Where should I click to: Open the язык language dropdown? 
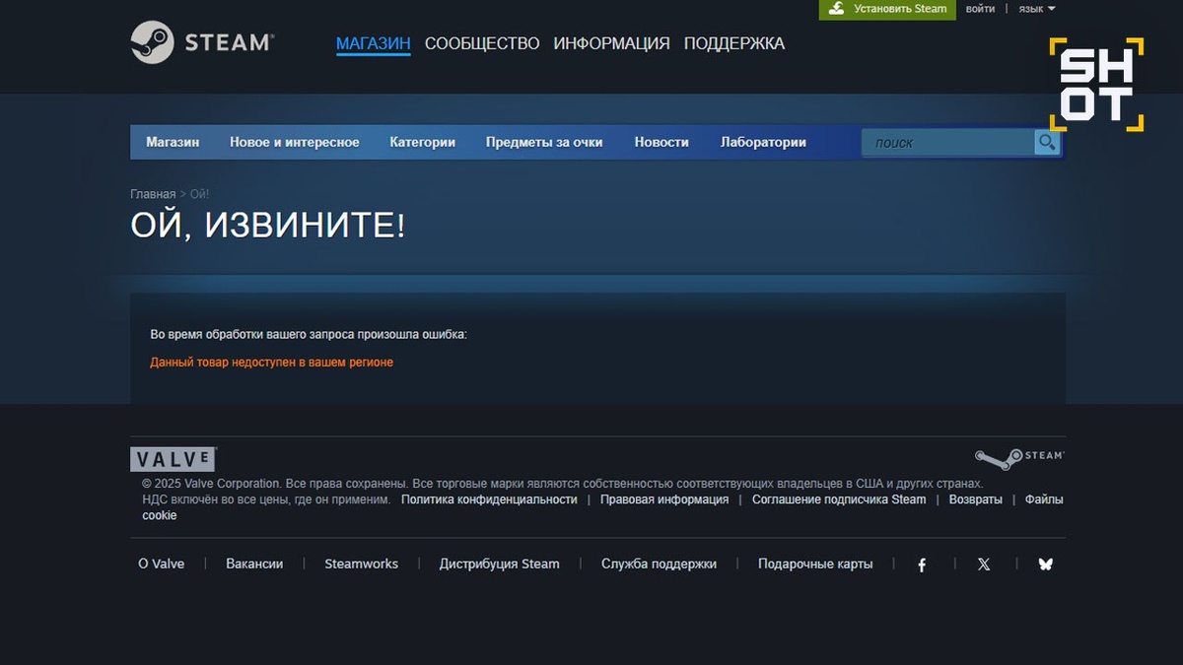[1037, 9]
